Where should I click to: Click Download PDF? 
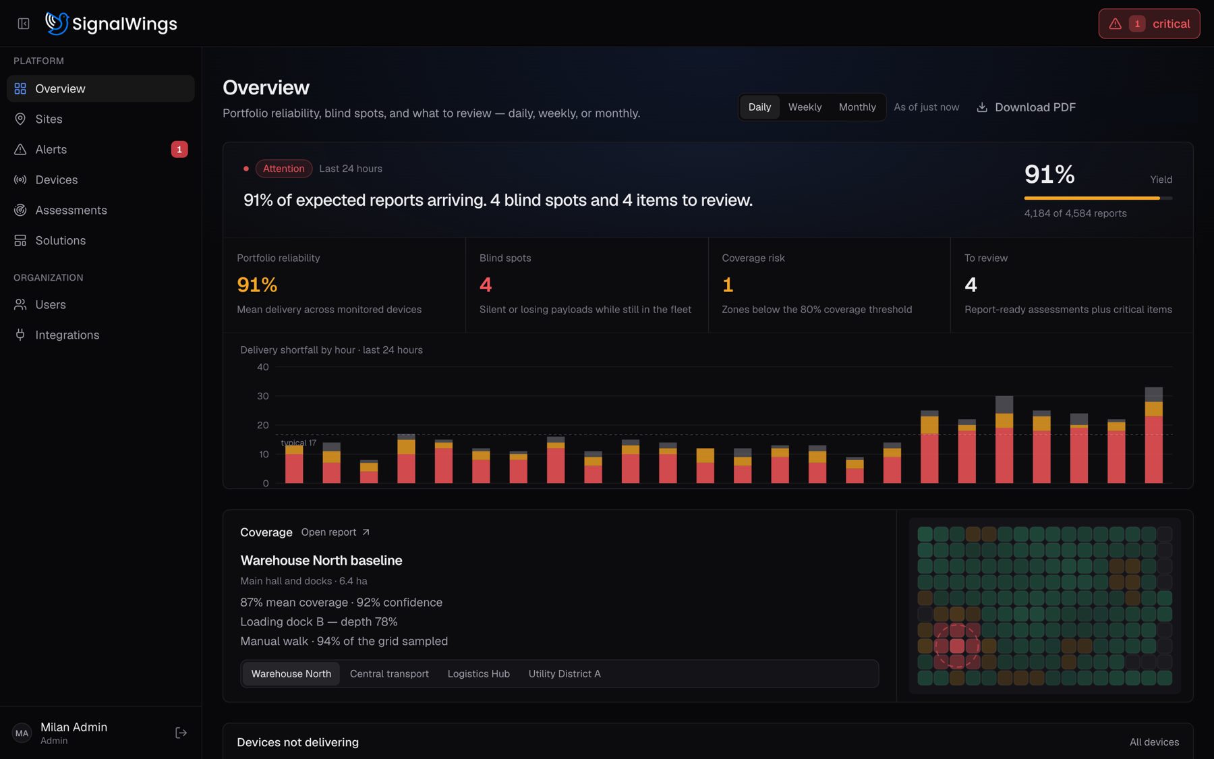click(1027, 107)
